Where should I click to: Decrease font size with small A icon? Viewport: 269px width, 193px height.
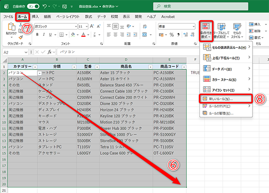point(99,26)
